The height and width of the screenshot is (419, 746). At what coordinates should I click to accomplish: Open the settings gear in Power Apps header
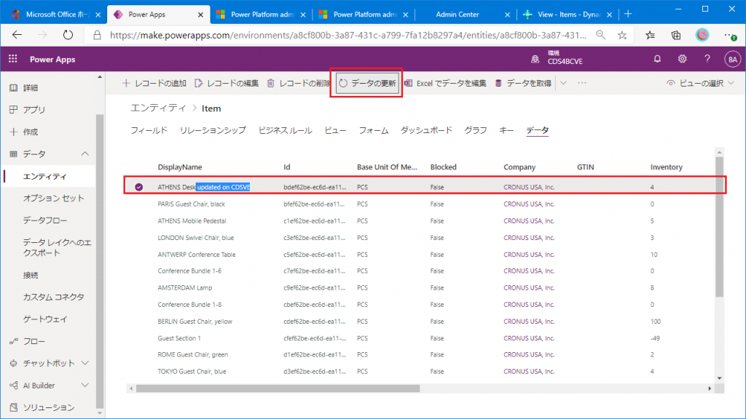coord(682,59)
